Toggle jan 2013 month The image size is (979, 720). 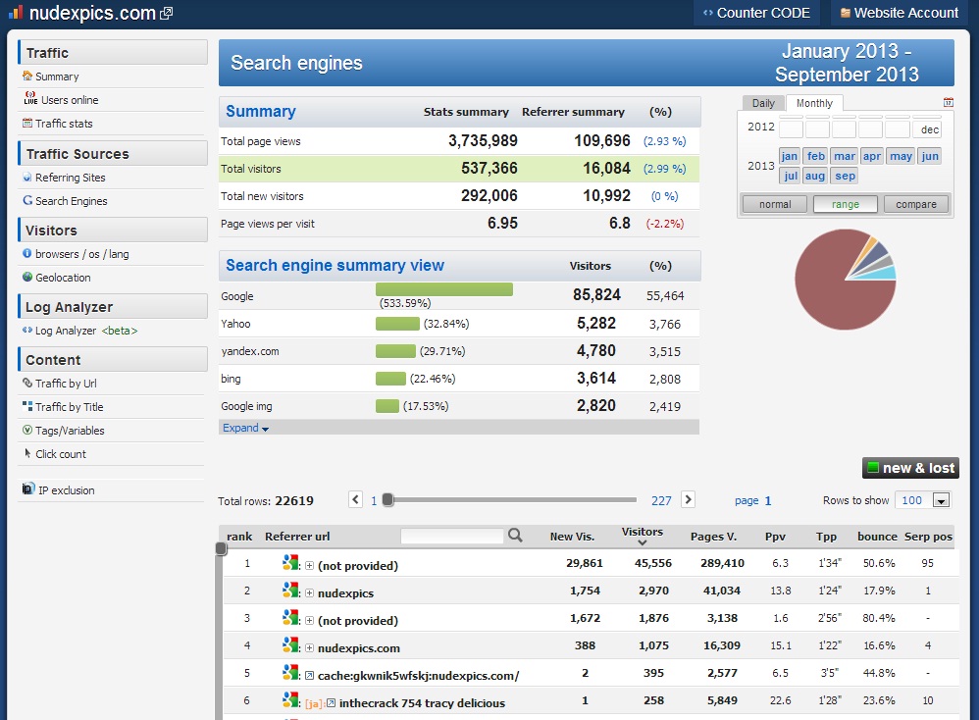(x=790, y=156)
